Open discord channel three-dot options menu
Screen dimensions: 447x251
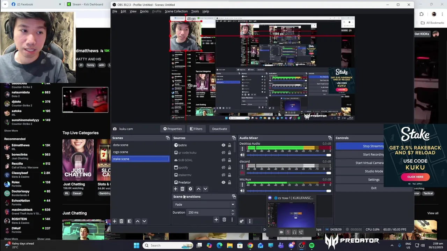[x=242, y=167]
